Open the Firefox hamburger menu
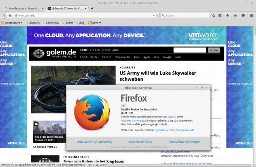Image resolution: width=256 pixels, height=167 pixels. click(x=251, y=15)
